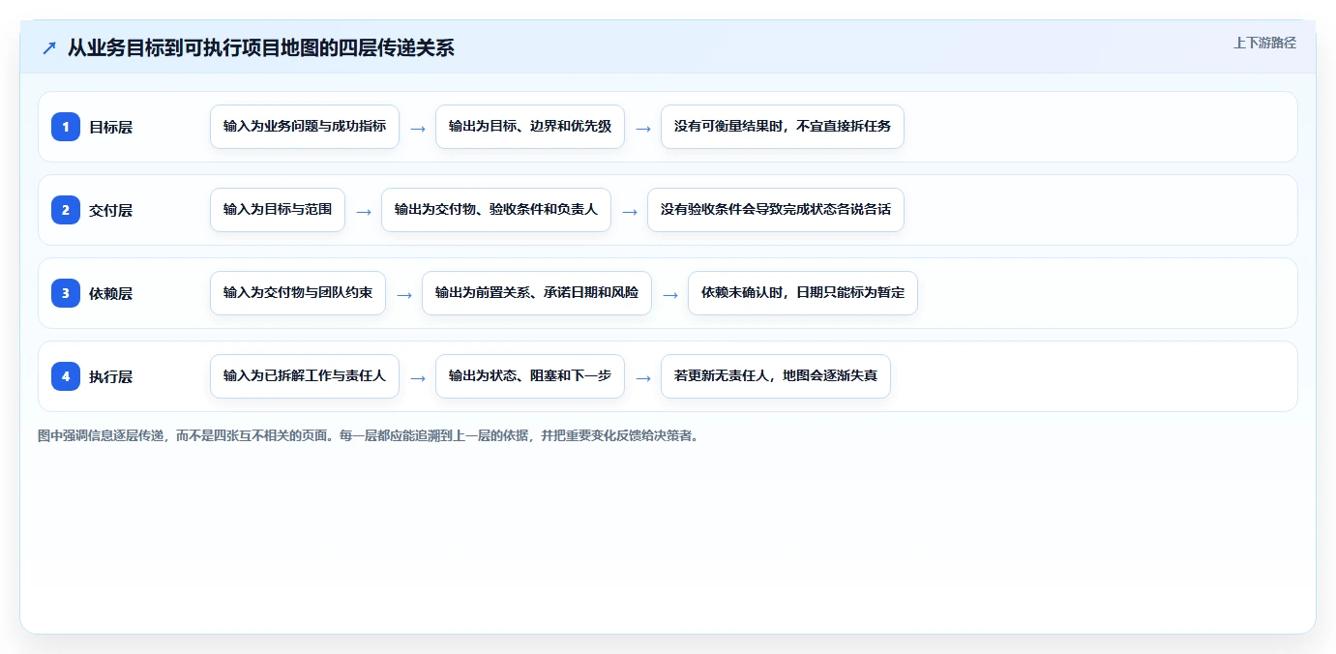Click the box 若更新无责任人，地图会逐渐失真
The height and width of the screenshot is (654, 1336).
776,376
